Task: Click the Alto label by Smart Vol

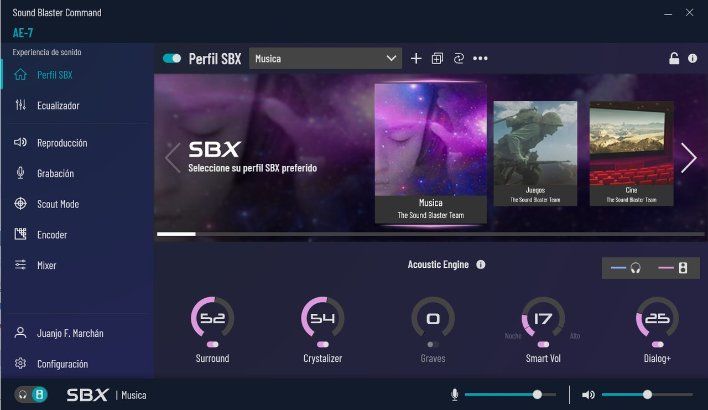Action: point(575,336)
